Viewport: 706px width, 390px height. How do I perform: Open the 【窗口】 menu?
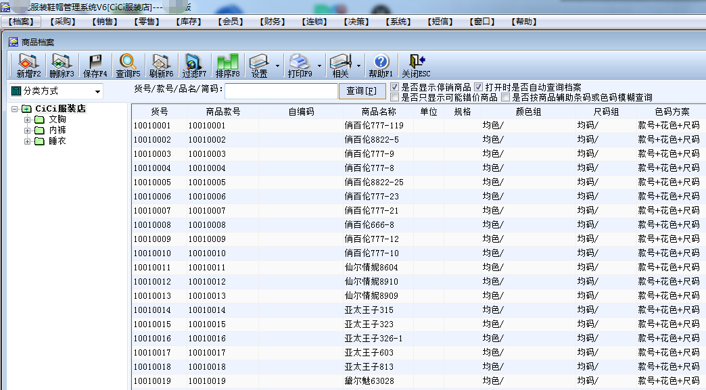pyautogui.click(x=481, y=22)
